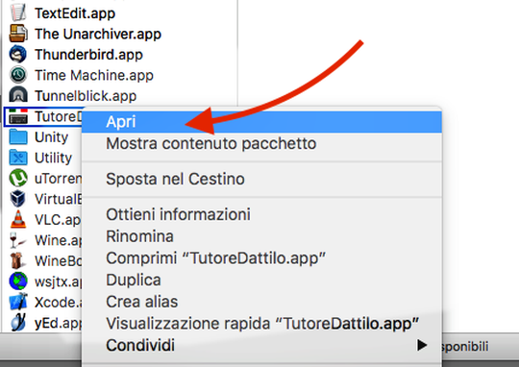
Task: Choose Comprimi "TutoreDattilo.app"
Action: 261,258
